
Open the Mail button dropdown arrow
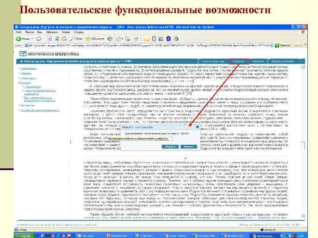(122, 39)
